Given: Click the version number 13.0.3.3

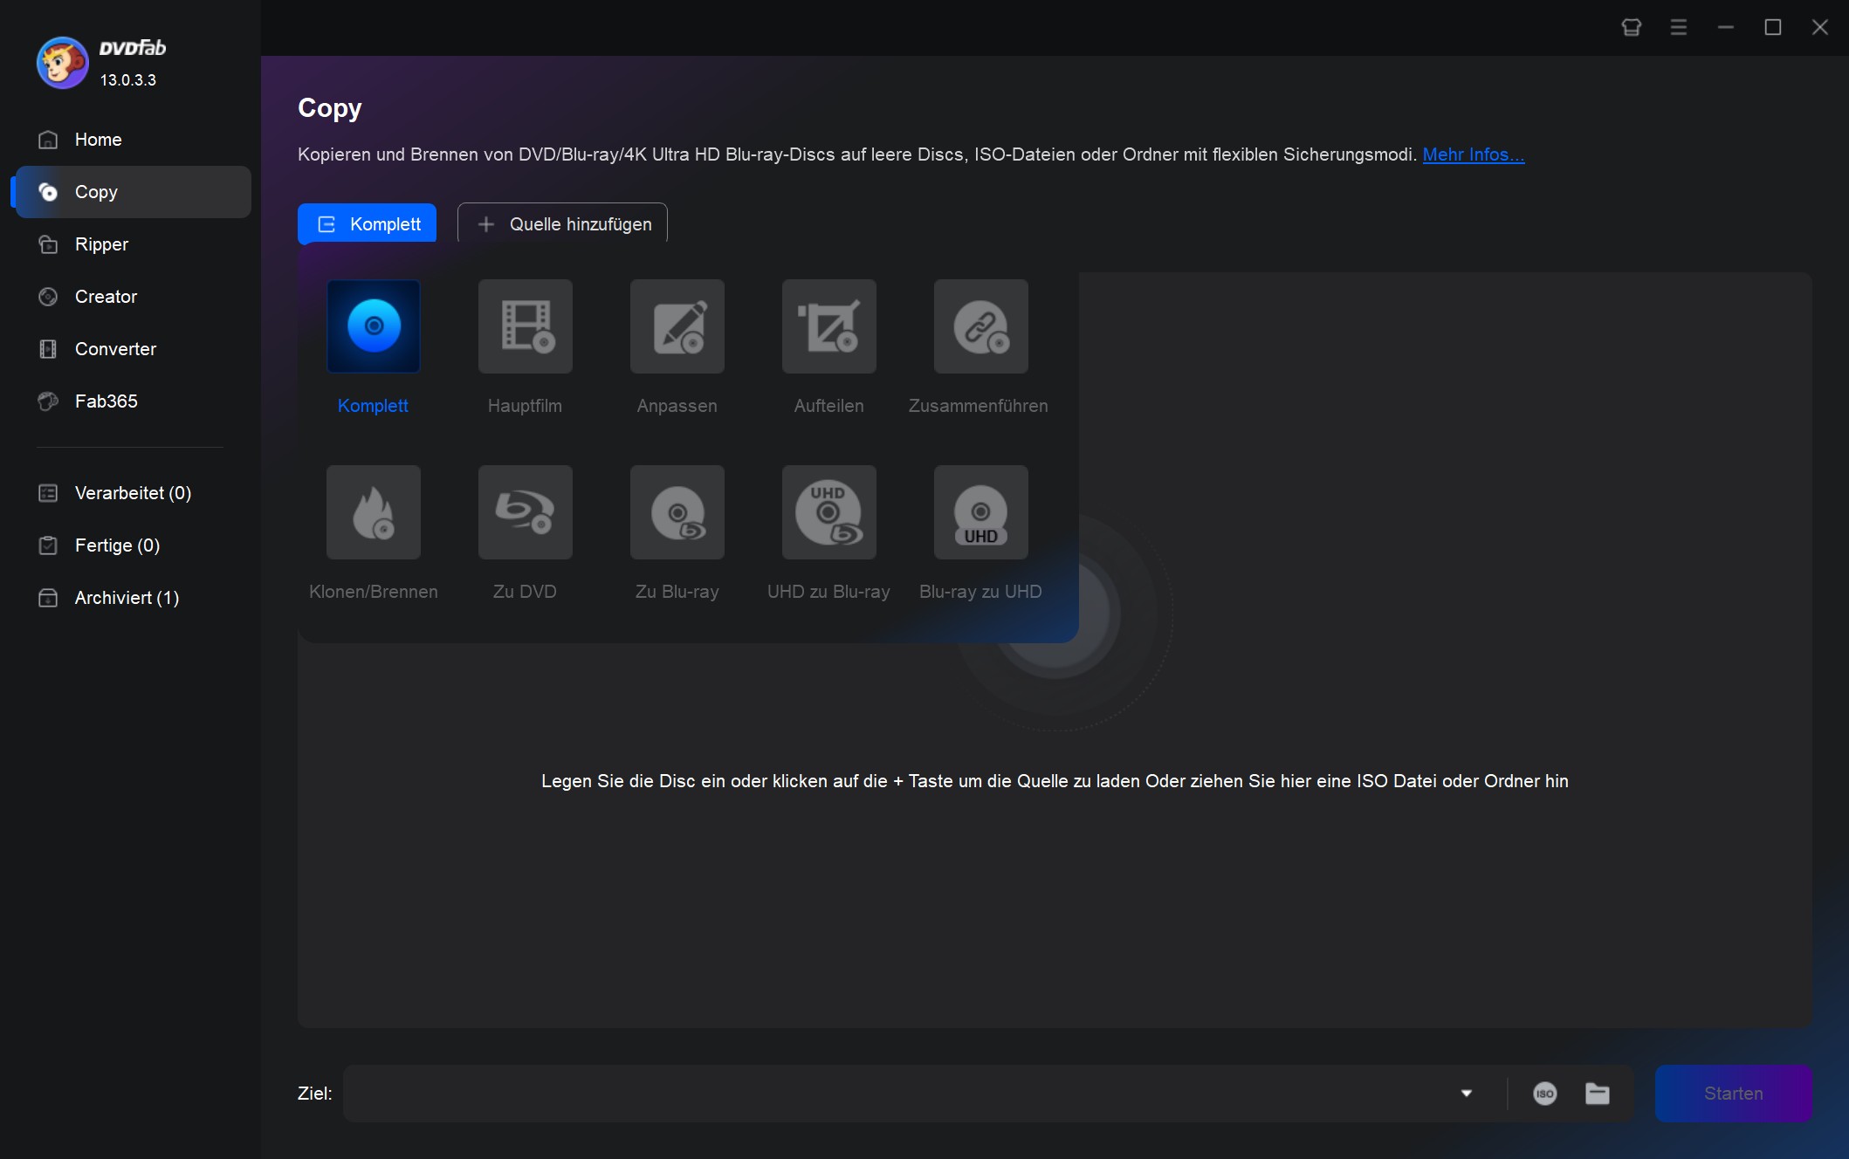Looking at the screenshot, I should [128, 80].
